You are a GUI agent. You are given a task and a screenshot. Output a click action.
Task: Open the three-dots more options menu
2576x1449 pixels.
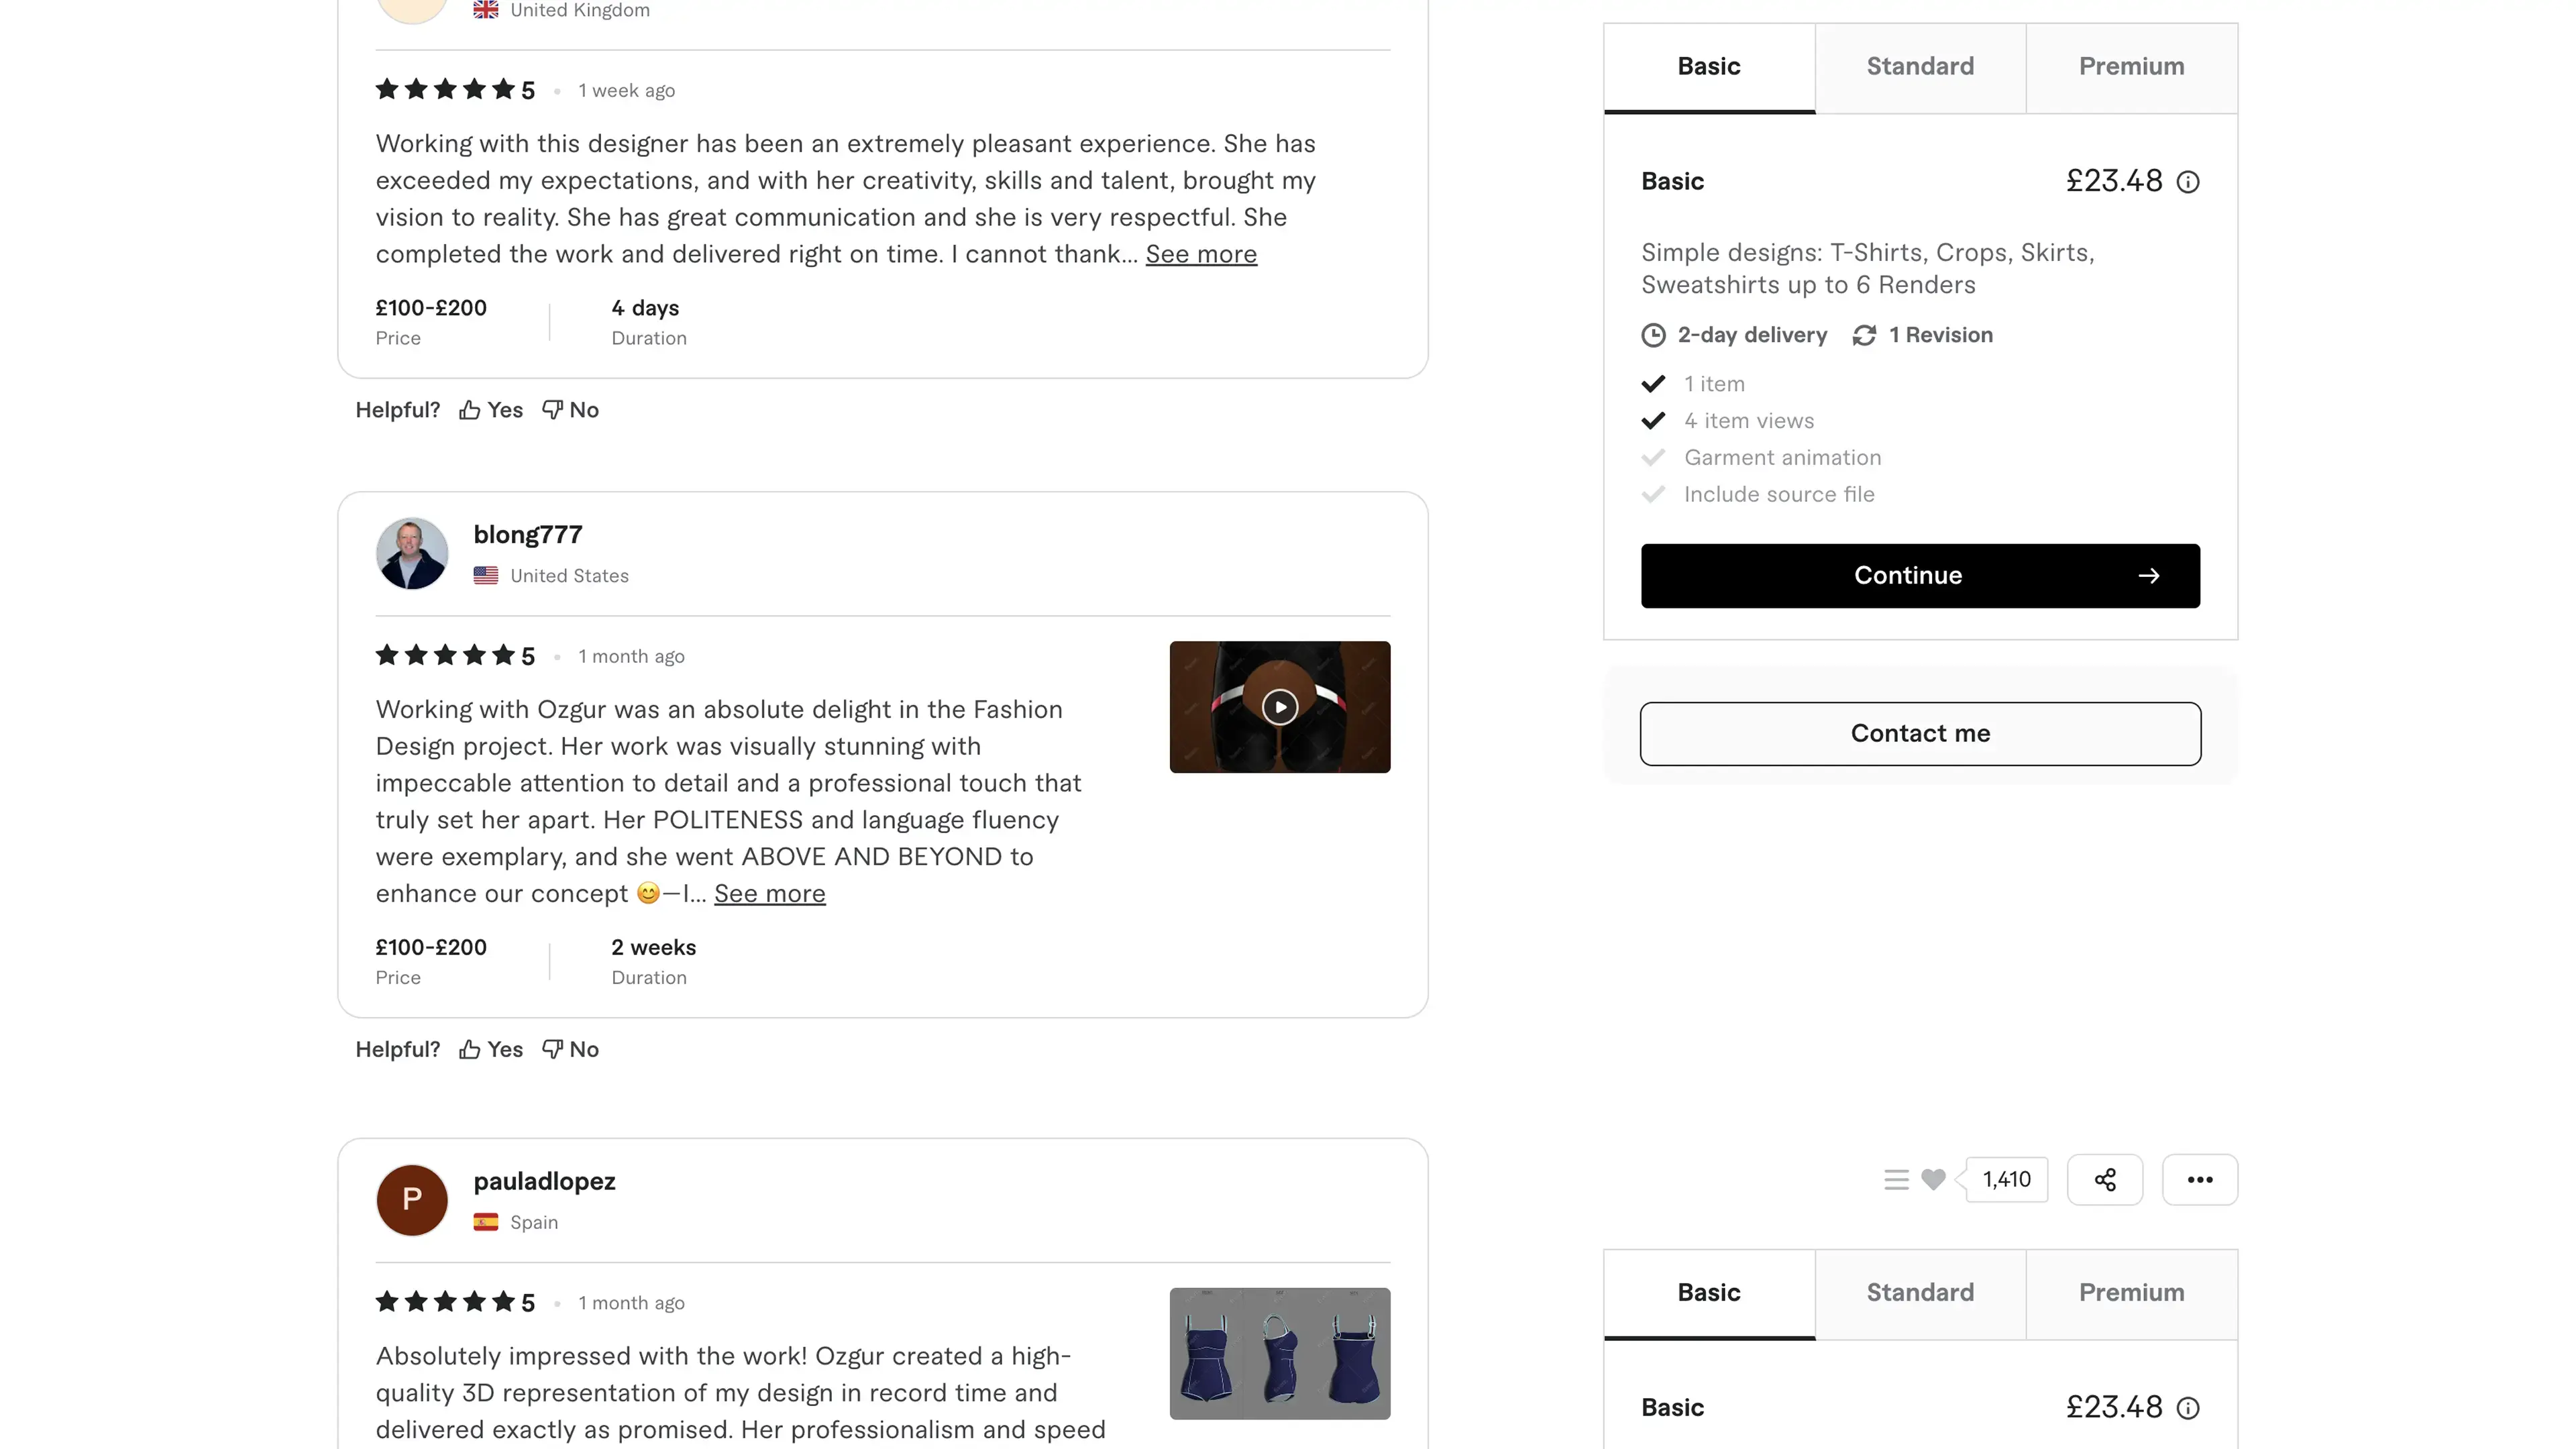2199,1180
